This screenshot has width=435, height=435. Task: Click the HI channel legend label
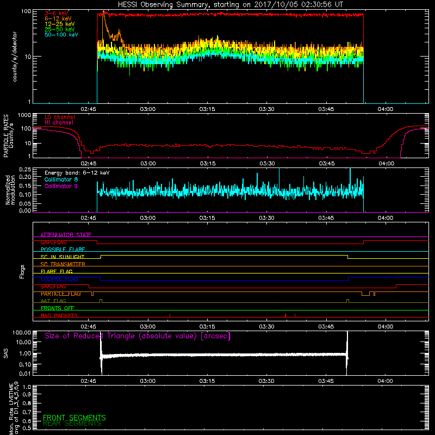(x=59, y=123)
